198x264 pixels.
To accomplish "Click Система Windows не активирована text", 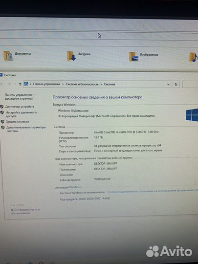I will pyautogui.click(x=82, y=193).
